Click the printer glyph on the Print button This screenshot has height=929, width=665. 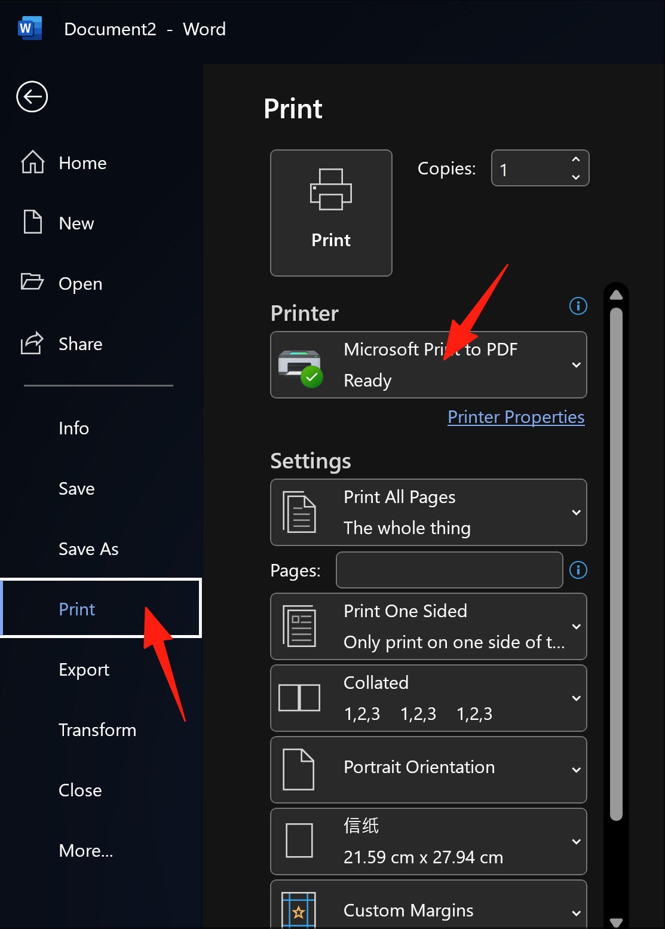[331, 189]
